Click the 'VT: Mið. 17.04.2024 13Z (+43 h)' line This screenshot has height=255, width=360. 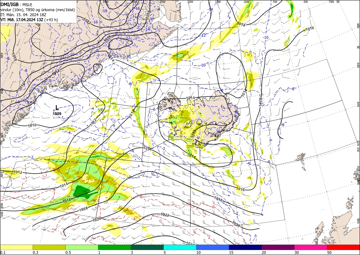(29, 20)
